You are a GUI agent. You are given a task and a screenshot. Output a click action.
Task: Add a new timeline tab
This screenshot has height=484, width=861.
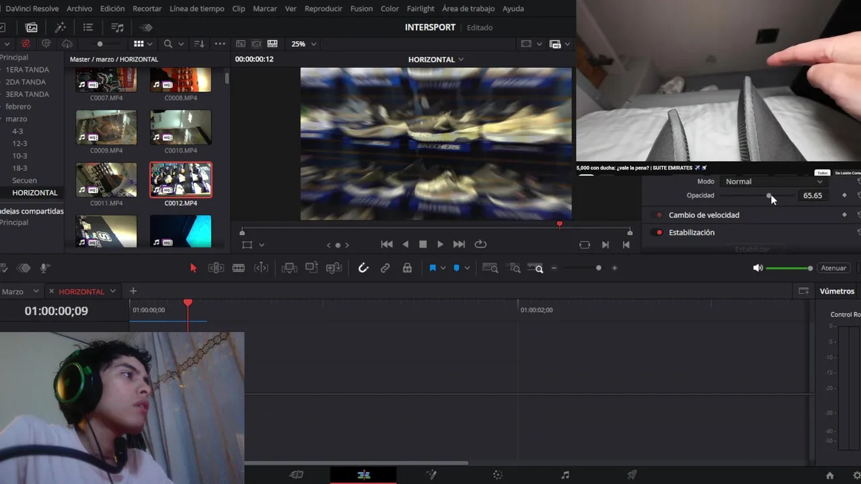click(133, 291)
